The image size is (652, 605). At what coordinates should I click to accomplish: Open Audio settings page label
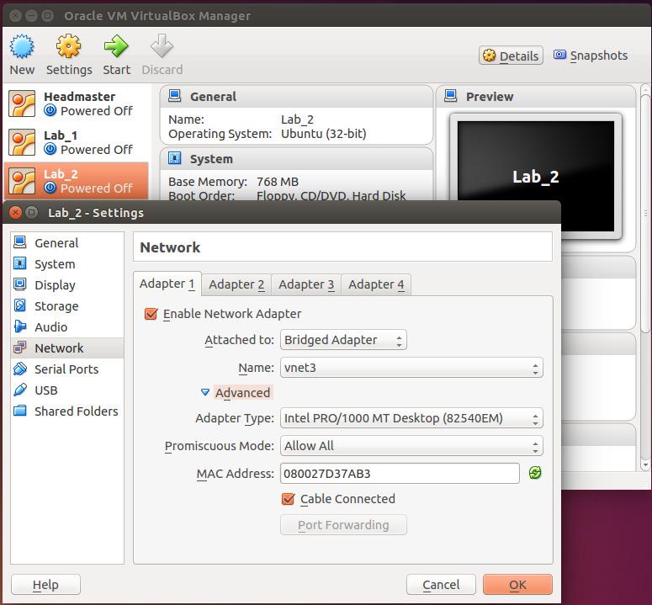click(50, 327)
